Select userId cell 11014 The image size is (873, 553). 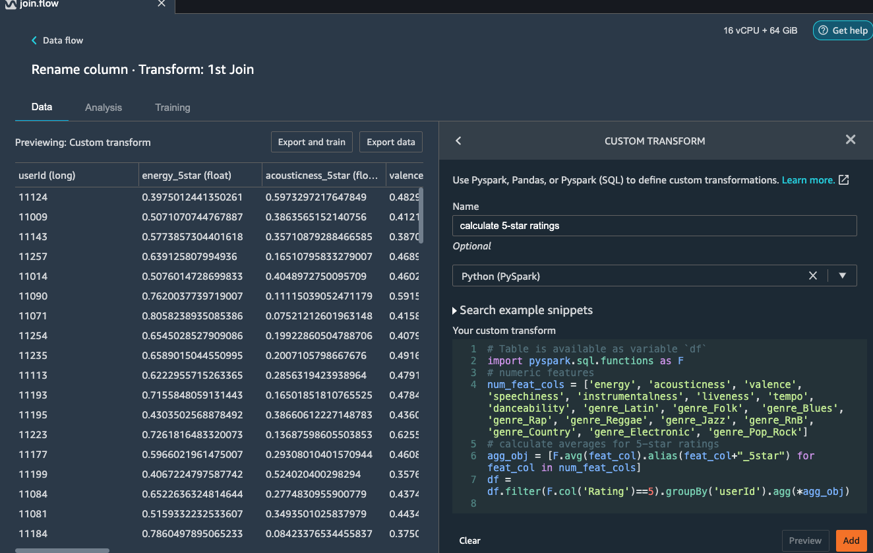pyautogui.click(x=33, y=276)
